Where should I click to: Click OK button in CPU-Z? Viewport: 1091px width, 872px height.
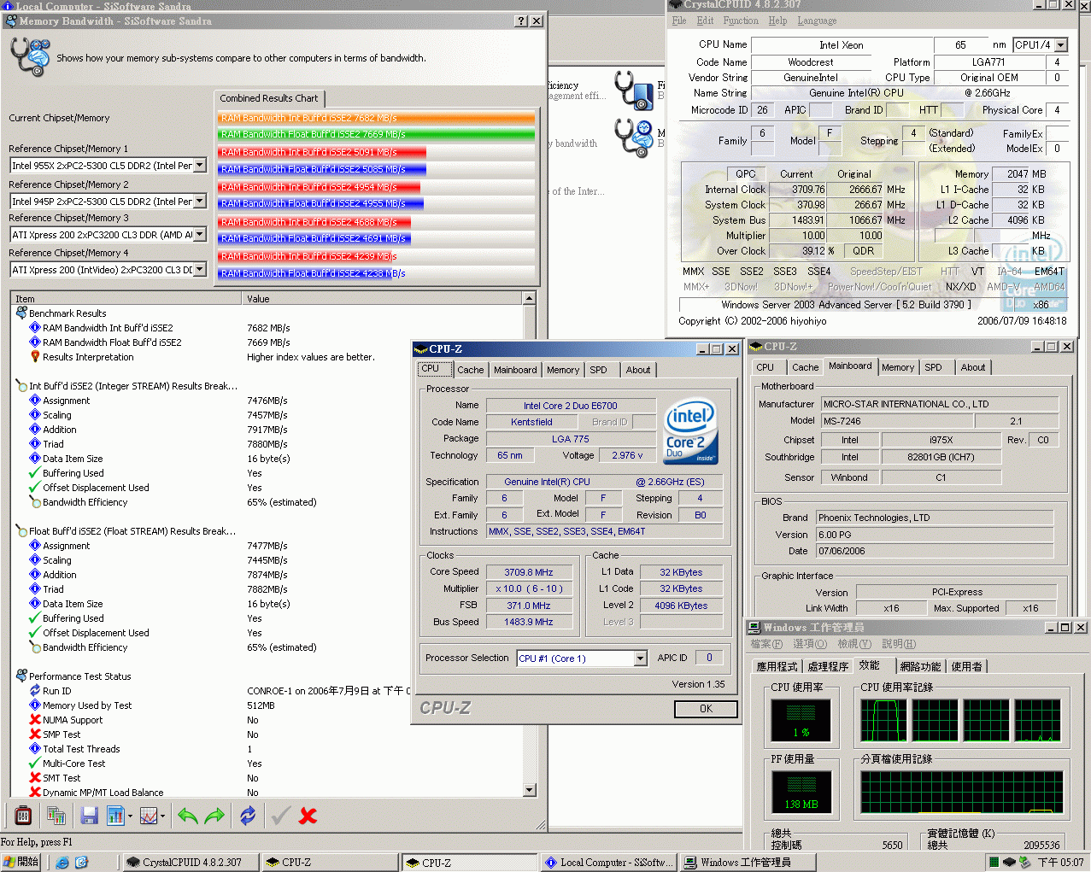(706, 709)
